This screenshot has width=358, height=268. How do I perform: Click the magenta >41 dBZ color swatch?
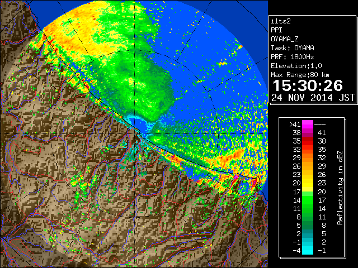(x=308, y=124)
